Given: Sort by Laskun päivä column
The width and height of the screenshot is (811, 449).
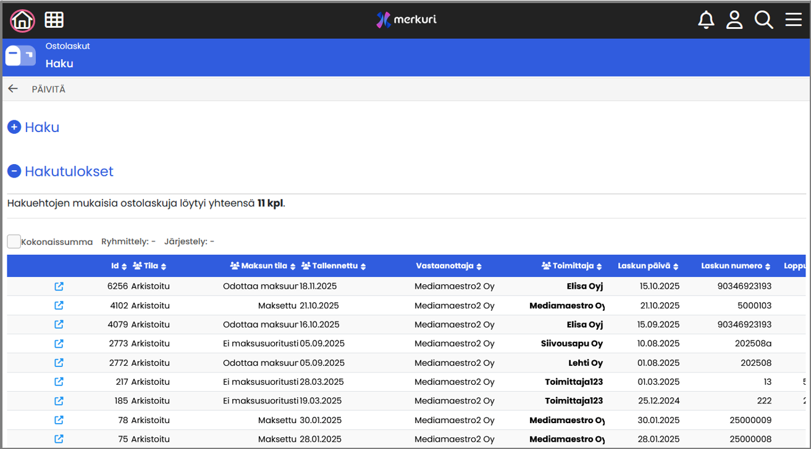Looking at the screenshot, I should pyautogui.click(x=648, y=266).
